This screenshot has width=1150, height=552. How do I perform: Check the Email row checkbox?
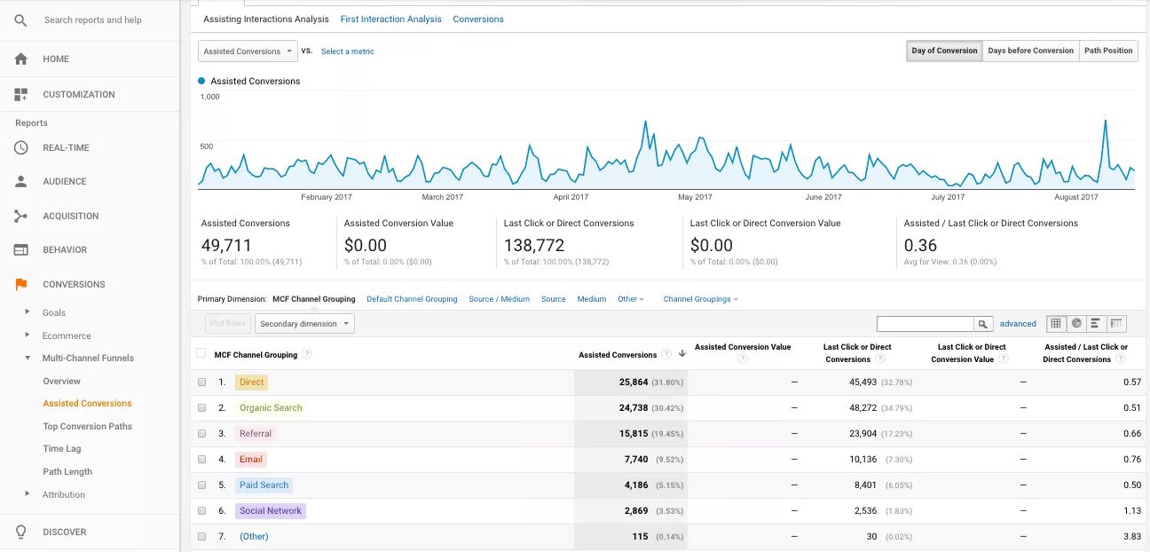tap(201, 460)
